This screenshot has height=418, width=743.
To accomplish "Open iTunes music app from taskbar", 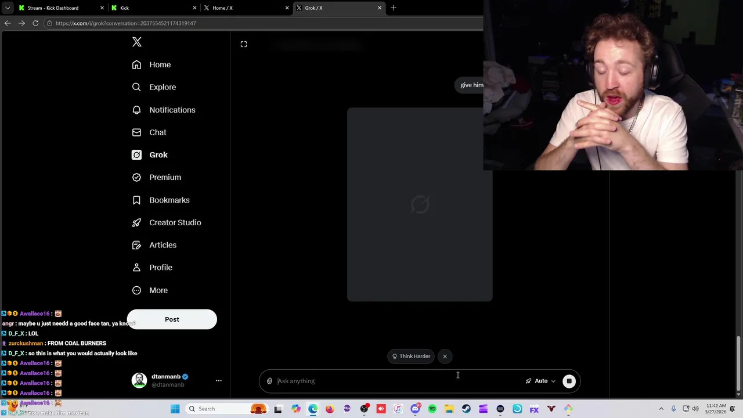I will tap(398, 409).
